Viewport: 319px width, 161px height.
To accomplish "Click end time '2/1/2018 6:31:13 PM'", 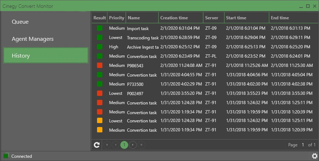I will 290,28.
